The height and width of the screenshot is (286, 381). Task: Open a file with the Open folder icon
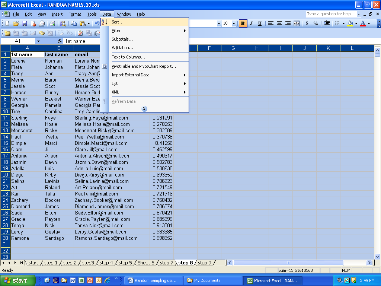click(16, 23)
